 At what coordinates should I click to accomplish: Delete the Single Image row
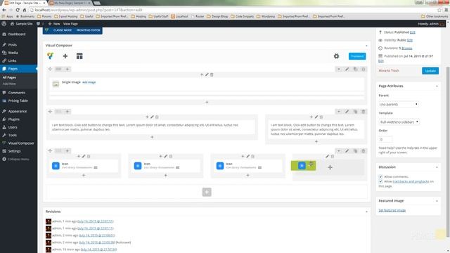364,69
